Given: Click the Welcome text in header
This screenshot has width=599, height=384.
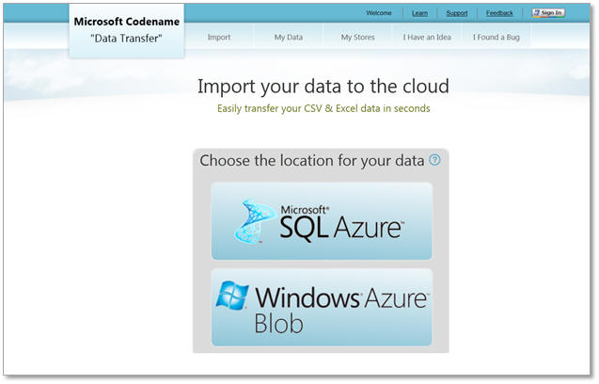Looking at the screenshot, I should pyautogui.click(x=379, y=13).
